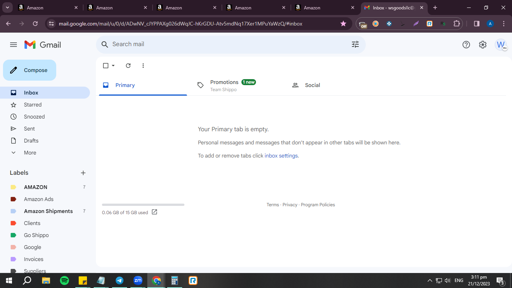Viewport: 512px width, 288px height.
Task: Open storage management external link icon
Action: pos(154,212)
